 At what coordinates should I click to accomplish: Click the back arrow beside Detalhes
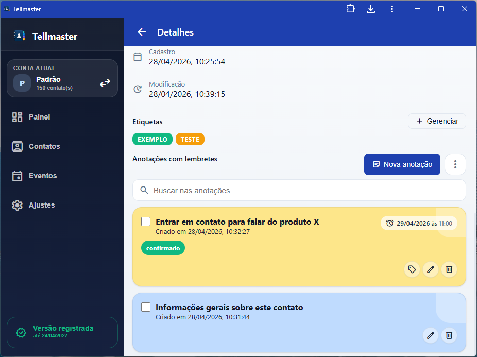coord(142,32)
